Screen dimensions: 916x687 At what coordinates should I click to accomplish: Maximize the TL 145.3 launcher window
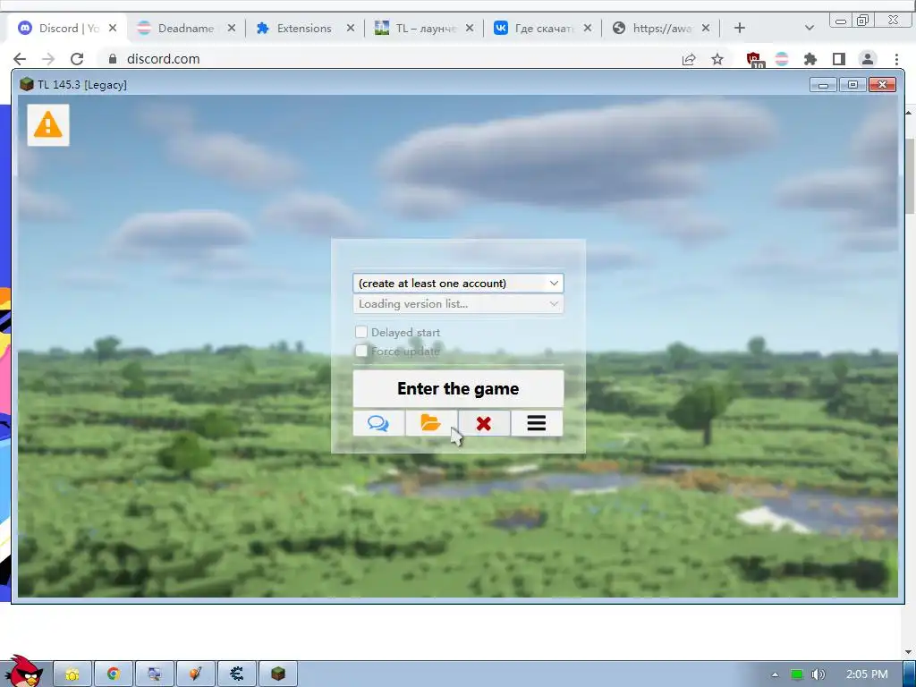pos(852,85)
